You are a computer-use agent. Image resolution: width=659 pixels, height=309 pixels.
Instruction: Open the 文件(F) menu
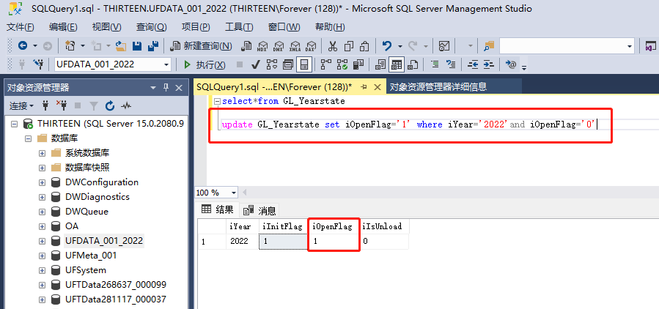(21, 27)
